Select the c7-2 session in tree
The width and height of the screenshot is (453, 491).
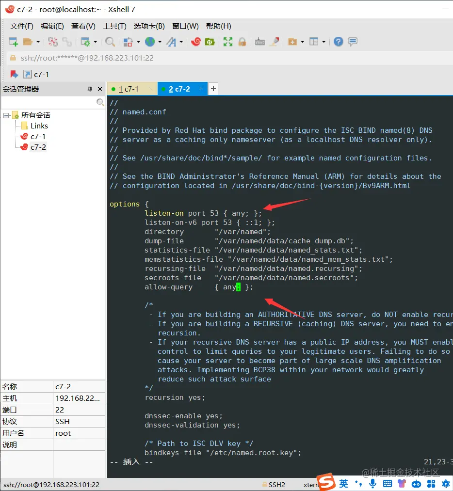click(38, 147)
